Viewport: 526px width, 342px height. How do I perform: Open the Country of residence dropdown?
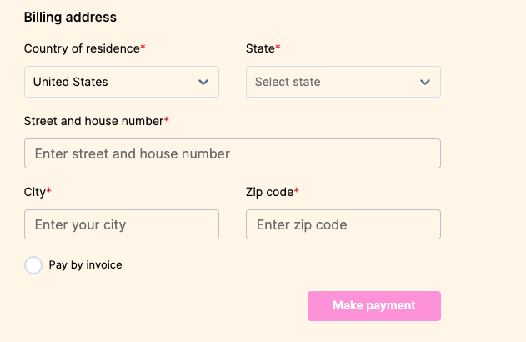(121, 82)
